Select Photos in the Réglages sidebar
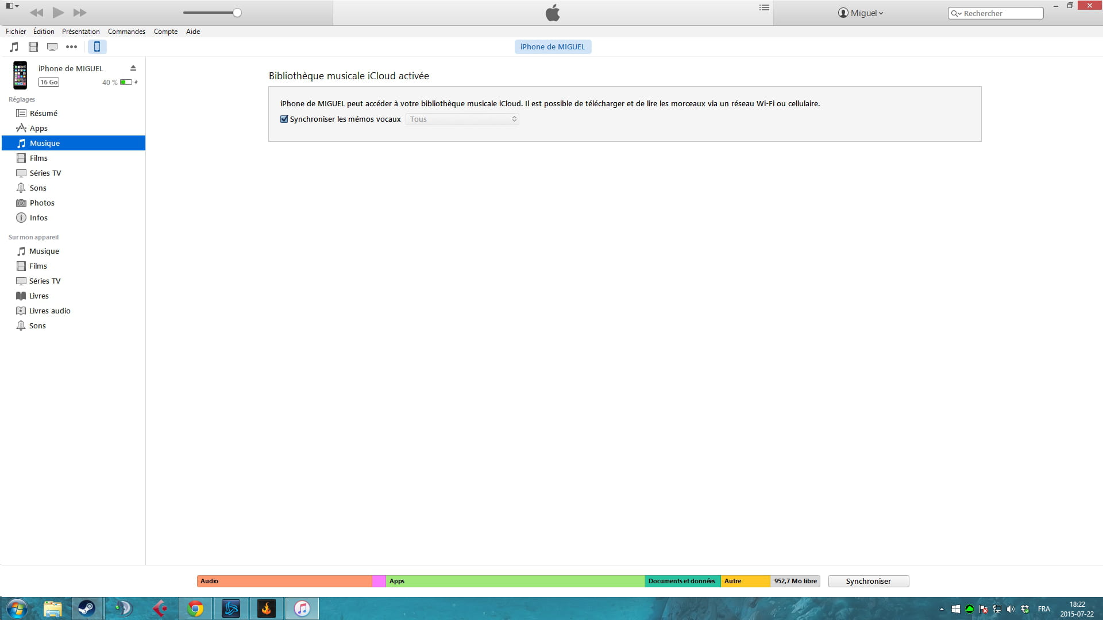Image resolution: width=1103 pixels, height=620 pixels. pos(42,203)
